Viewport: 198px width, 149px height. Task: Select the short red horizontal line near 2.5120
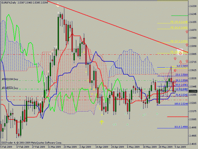pos(178,117)
